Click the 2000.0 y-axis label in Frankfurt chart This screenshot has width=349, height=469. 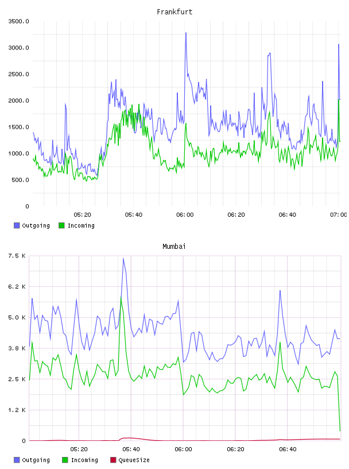19,101
